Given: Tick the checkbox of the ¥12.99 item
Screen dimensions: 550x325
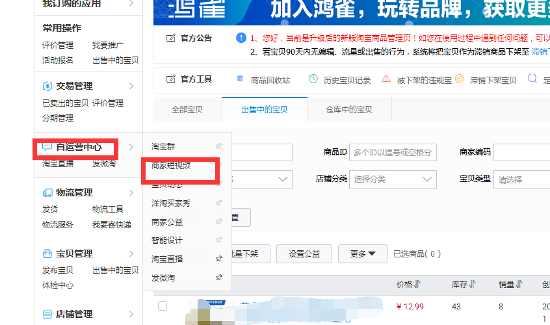Looking at the screenshot, I should pos(163,305).
